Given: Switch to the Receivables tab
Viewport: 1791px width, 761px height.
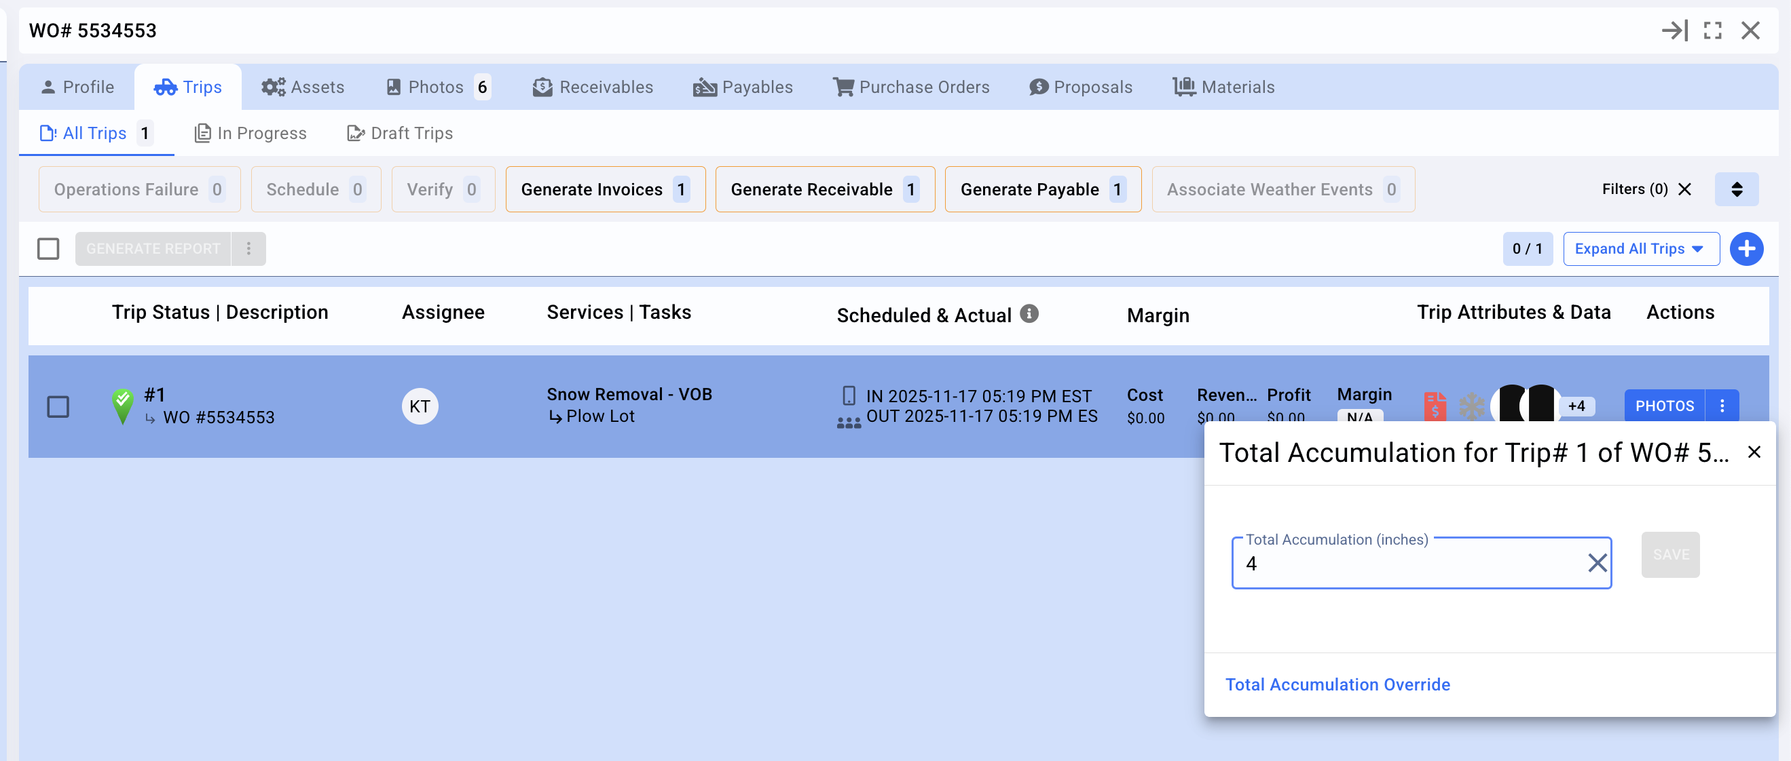Looking at the screenshot, I should click(593, 87).
